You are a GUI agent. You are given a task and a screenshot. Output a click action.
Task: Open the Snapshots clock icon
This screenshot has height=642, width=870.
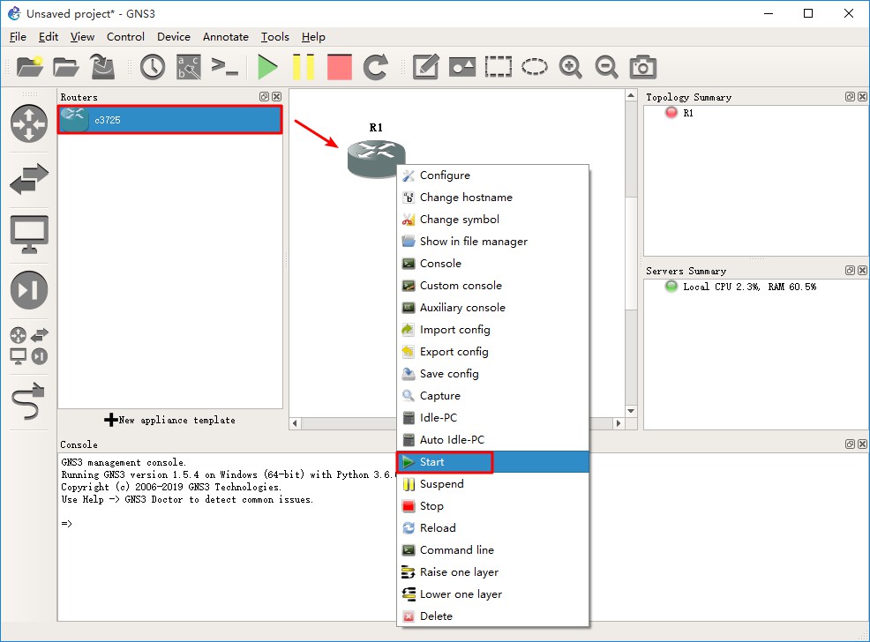click(153, 67)
